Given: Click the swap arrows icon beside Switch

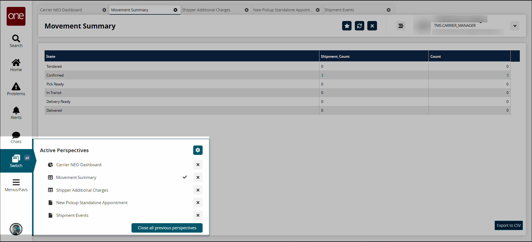Looking at the screenshot, I should pos(27,158).
